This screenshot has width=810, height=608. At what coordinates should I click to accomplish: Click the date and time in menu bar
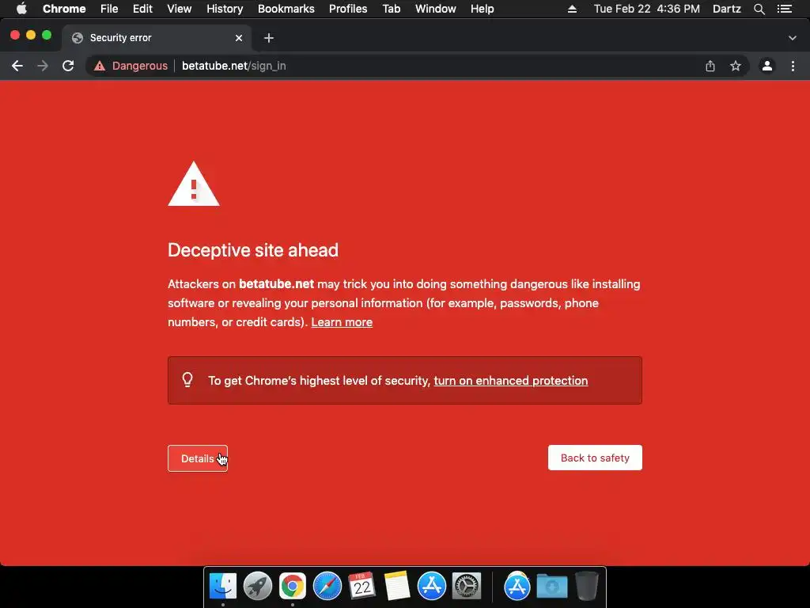647,9
